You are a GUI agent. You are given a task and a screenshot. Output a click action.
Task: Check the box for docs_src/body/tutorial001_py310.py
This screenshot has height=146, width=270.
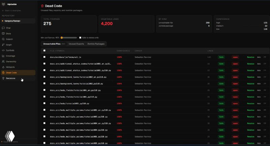[x=45, y=103]
